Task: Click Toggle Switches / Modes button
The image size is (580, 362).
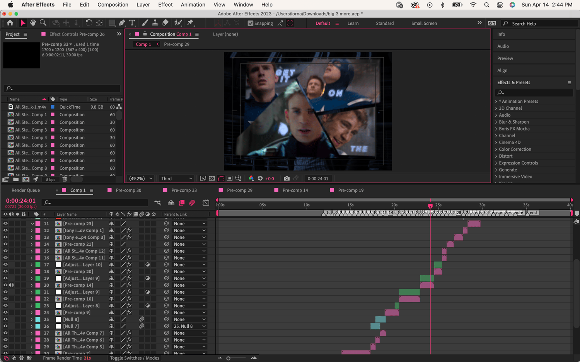Action: 135,358
